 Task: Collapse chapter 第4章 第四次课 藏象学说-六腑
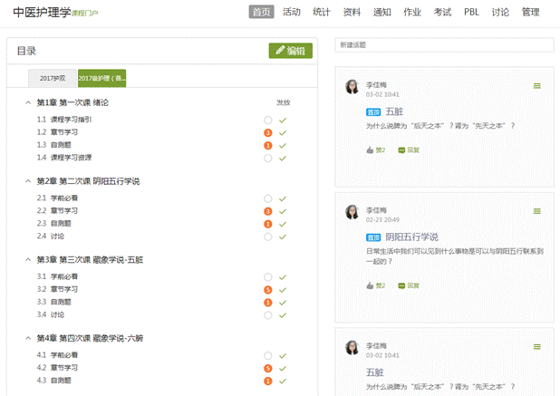click(28, 338)
